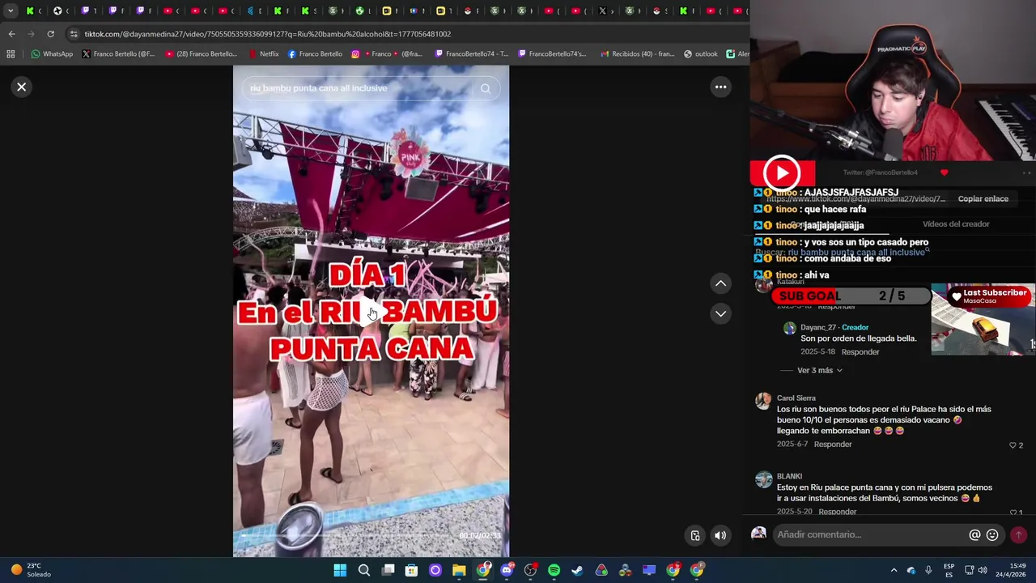The width and height of the screenshot is (1036, 583).
Task: Open Carol Sierra's profile avatar
Action: point(763,402)
